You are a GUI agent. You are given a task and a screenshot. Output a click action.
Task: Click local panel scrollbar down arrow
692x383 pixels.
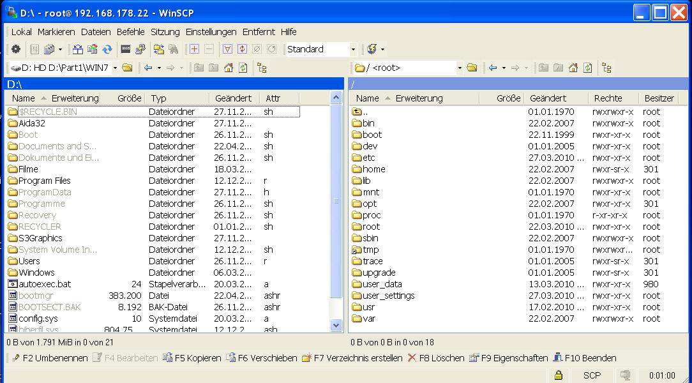[336, 326]
